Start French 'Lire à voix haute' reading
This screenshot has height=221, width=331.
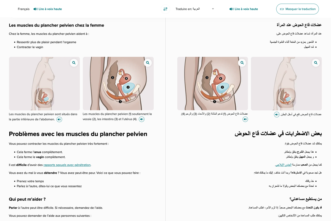(x=47, y=9)
